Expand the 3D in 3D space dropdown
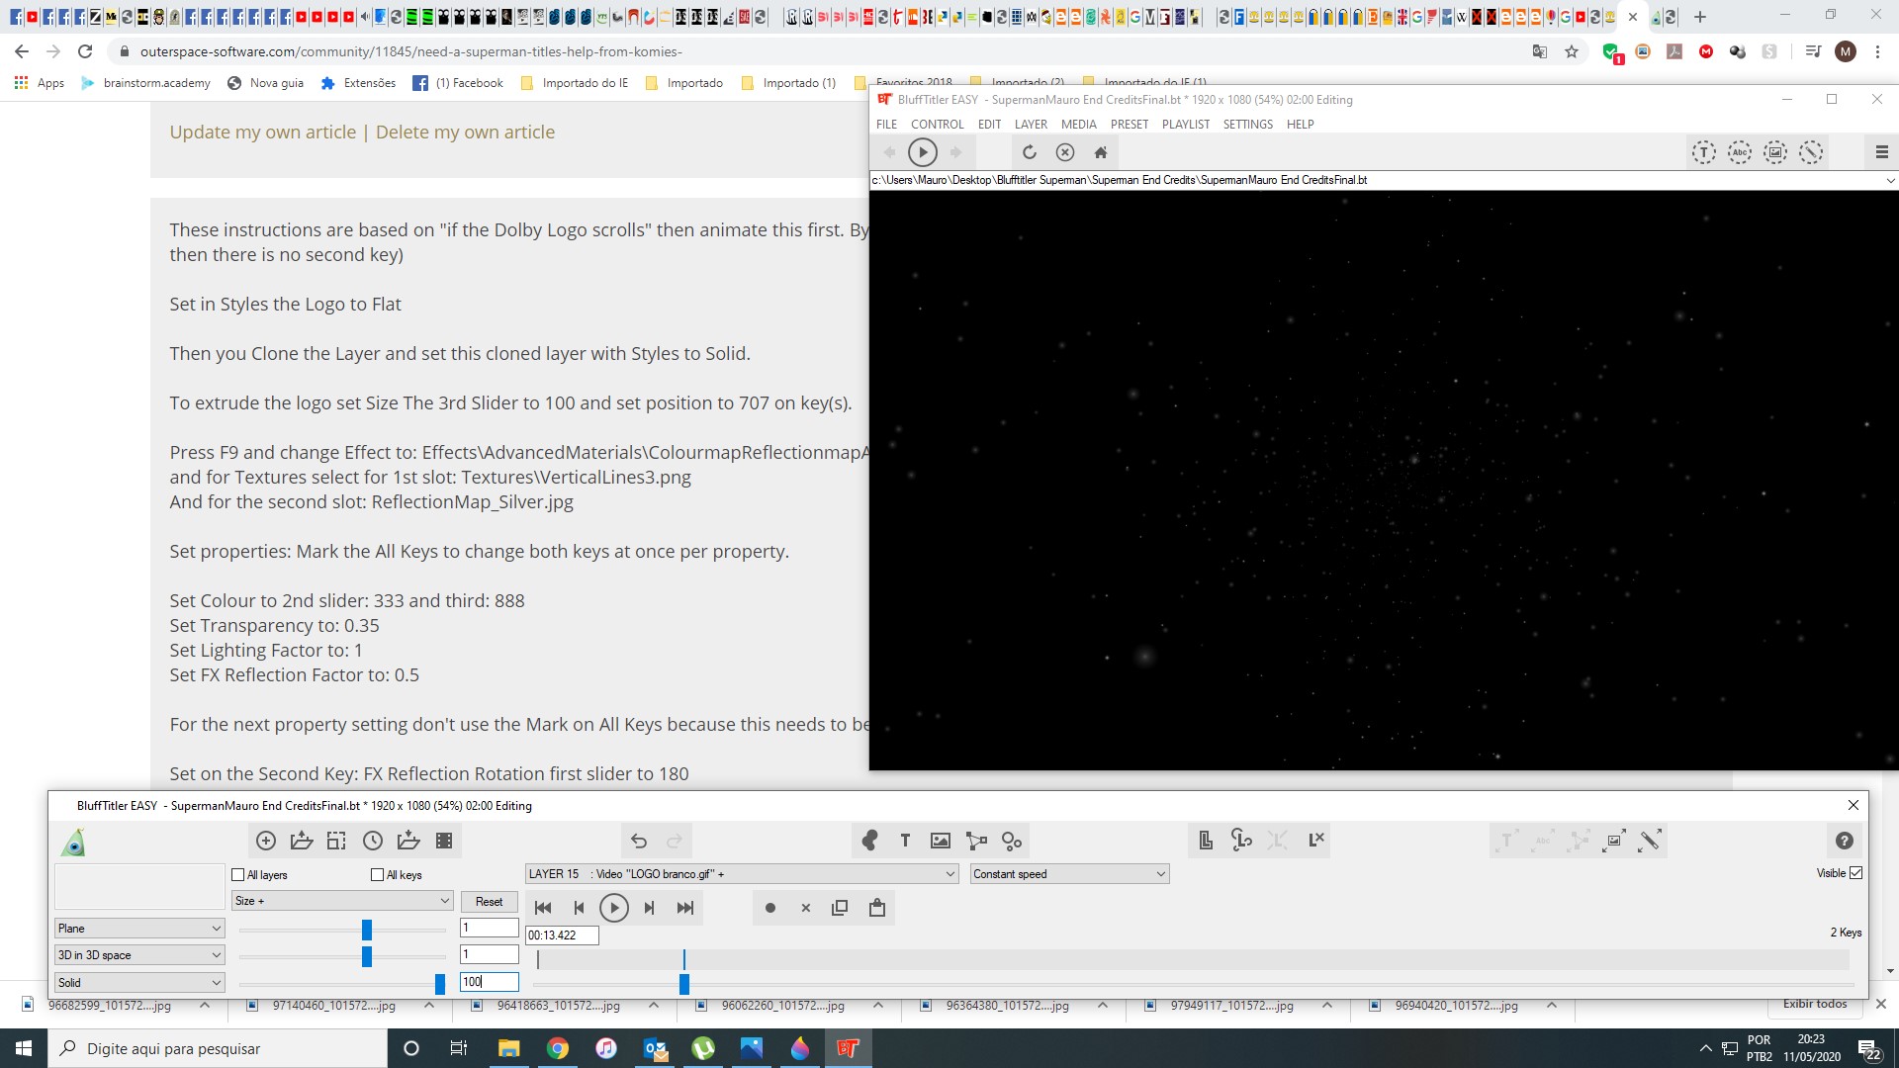 click(139, 955)
